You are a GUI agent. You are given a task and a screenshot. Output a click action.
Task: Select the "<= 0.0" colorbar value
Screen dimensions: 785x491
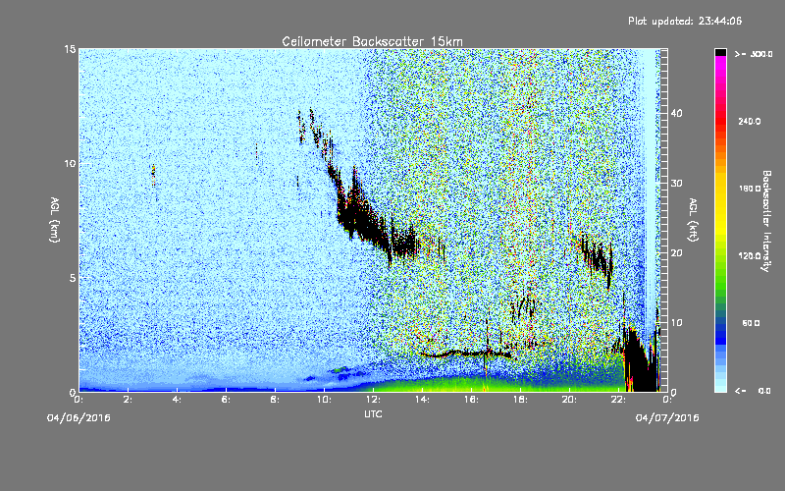point(754,391)
